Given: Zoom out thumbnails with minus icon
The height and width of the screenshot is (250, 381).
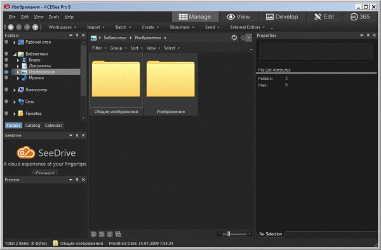Looking at the screenshot, I should coord(219,234).
